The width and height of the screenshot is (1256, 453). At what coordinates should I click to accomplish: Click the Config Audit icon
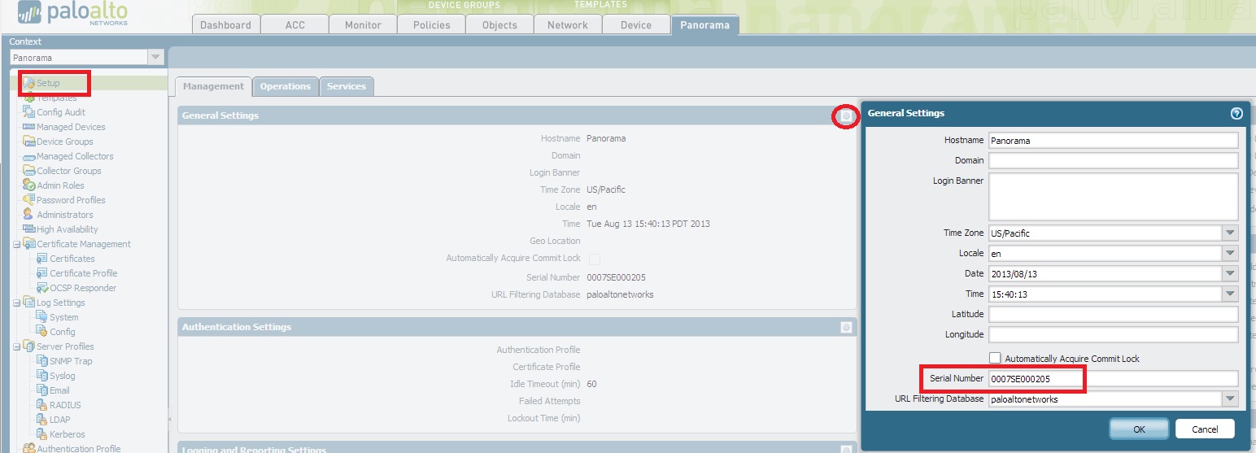(29, 112)
